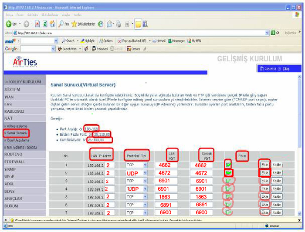
Task: Click LAN IP field of rule 3
Action: [x=109, y=181]
